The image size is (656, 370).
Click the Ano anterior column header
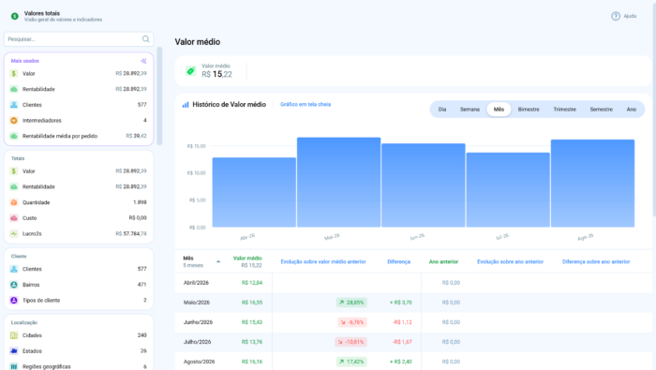(443, 261)
